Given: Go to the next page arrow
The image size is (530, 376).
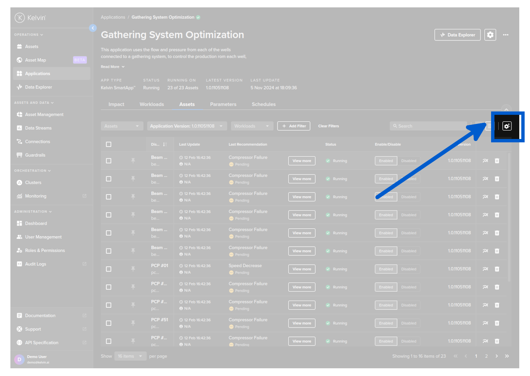Looking at the screenshot, I should coord(496,356).
